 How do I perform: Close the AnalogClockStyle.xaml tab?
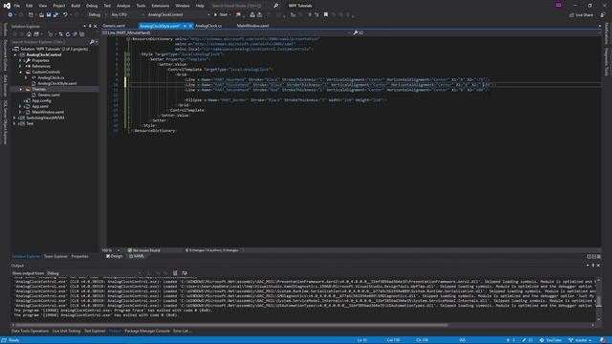coord(190,26)
